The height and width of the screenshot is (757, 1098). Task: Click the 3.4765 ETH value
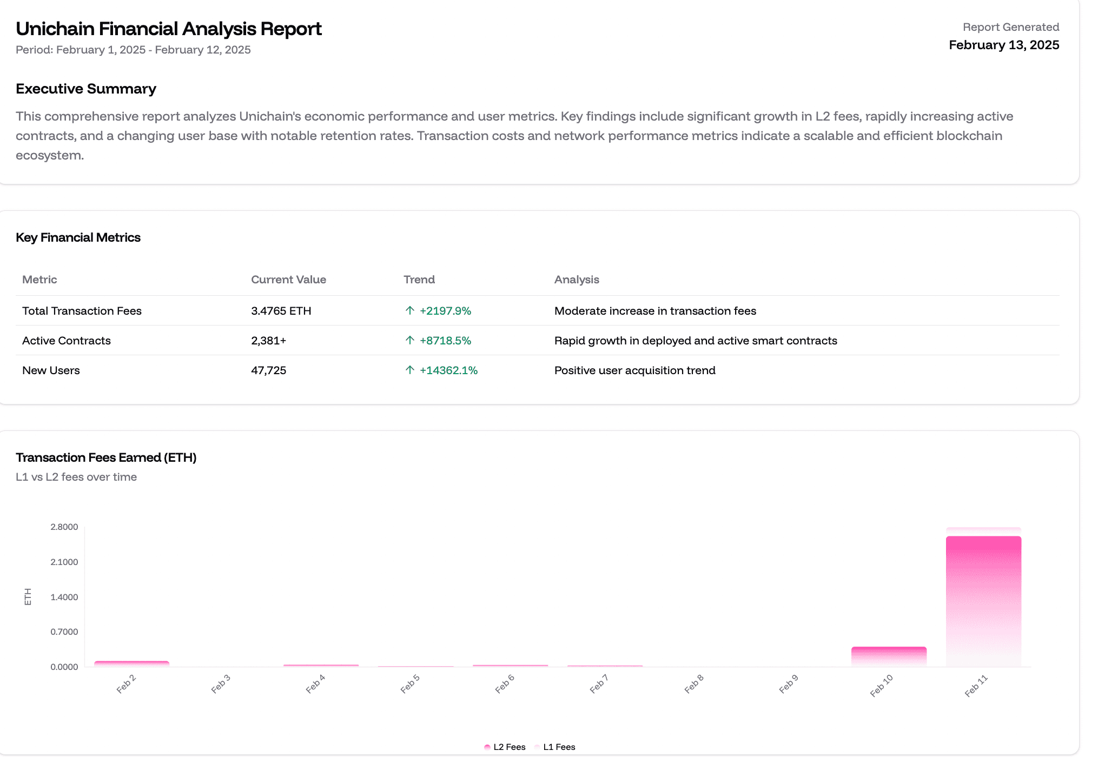[x=281, y=311]
